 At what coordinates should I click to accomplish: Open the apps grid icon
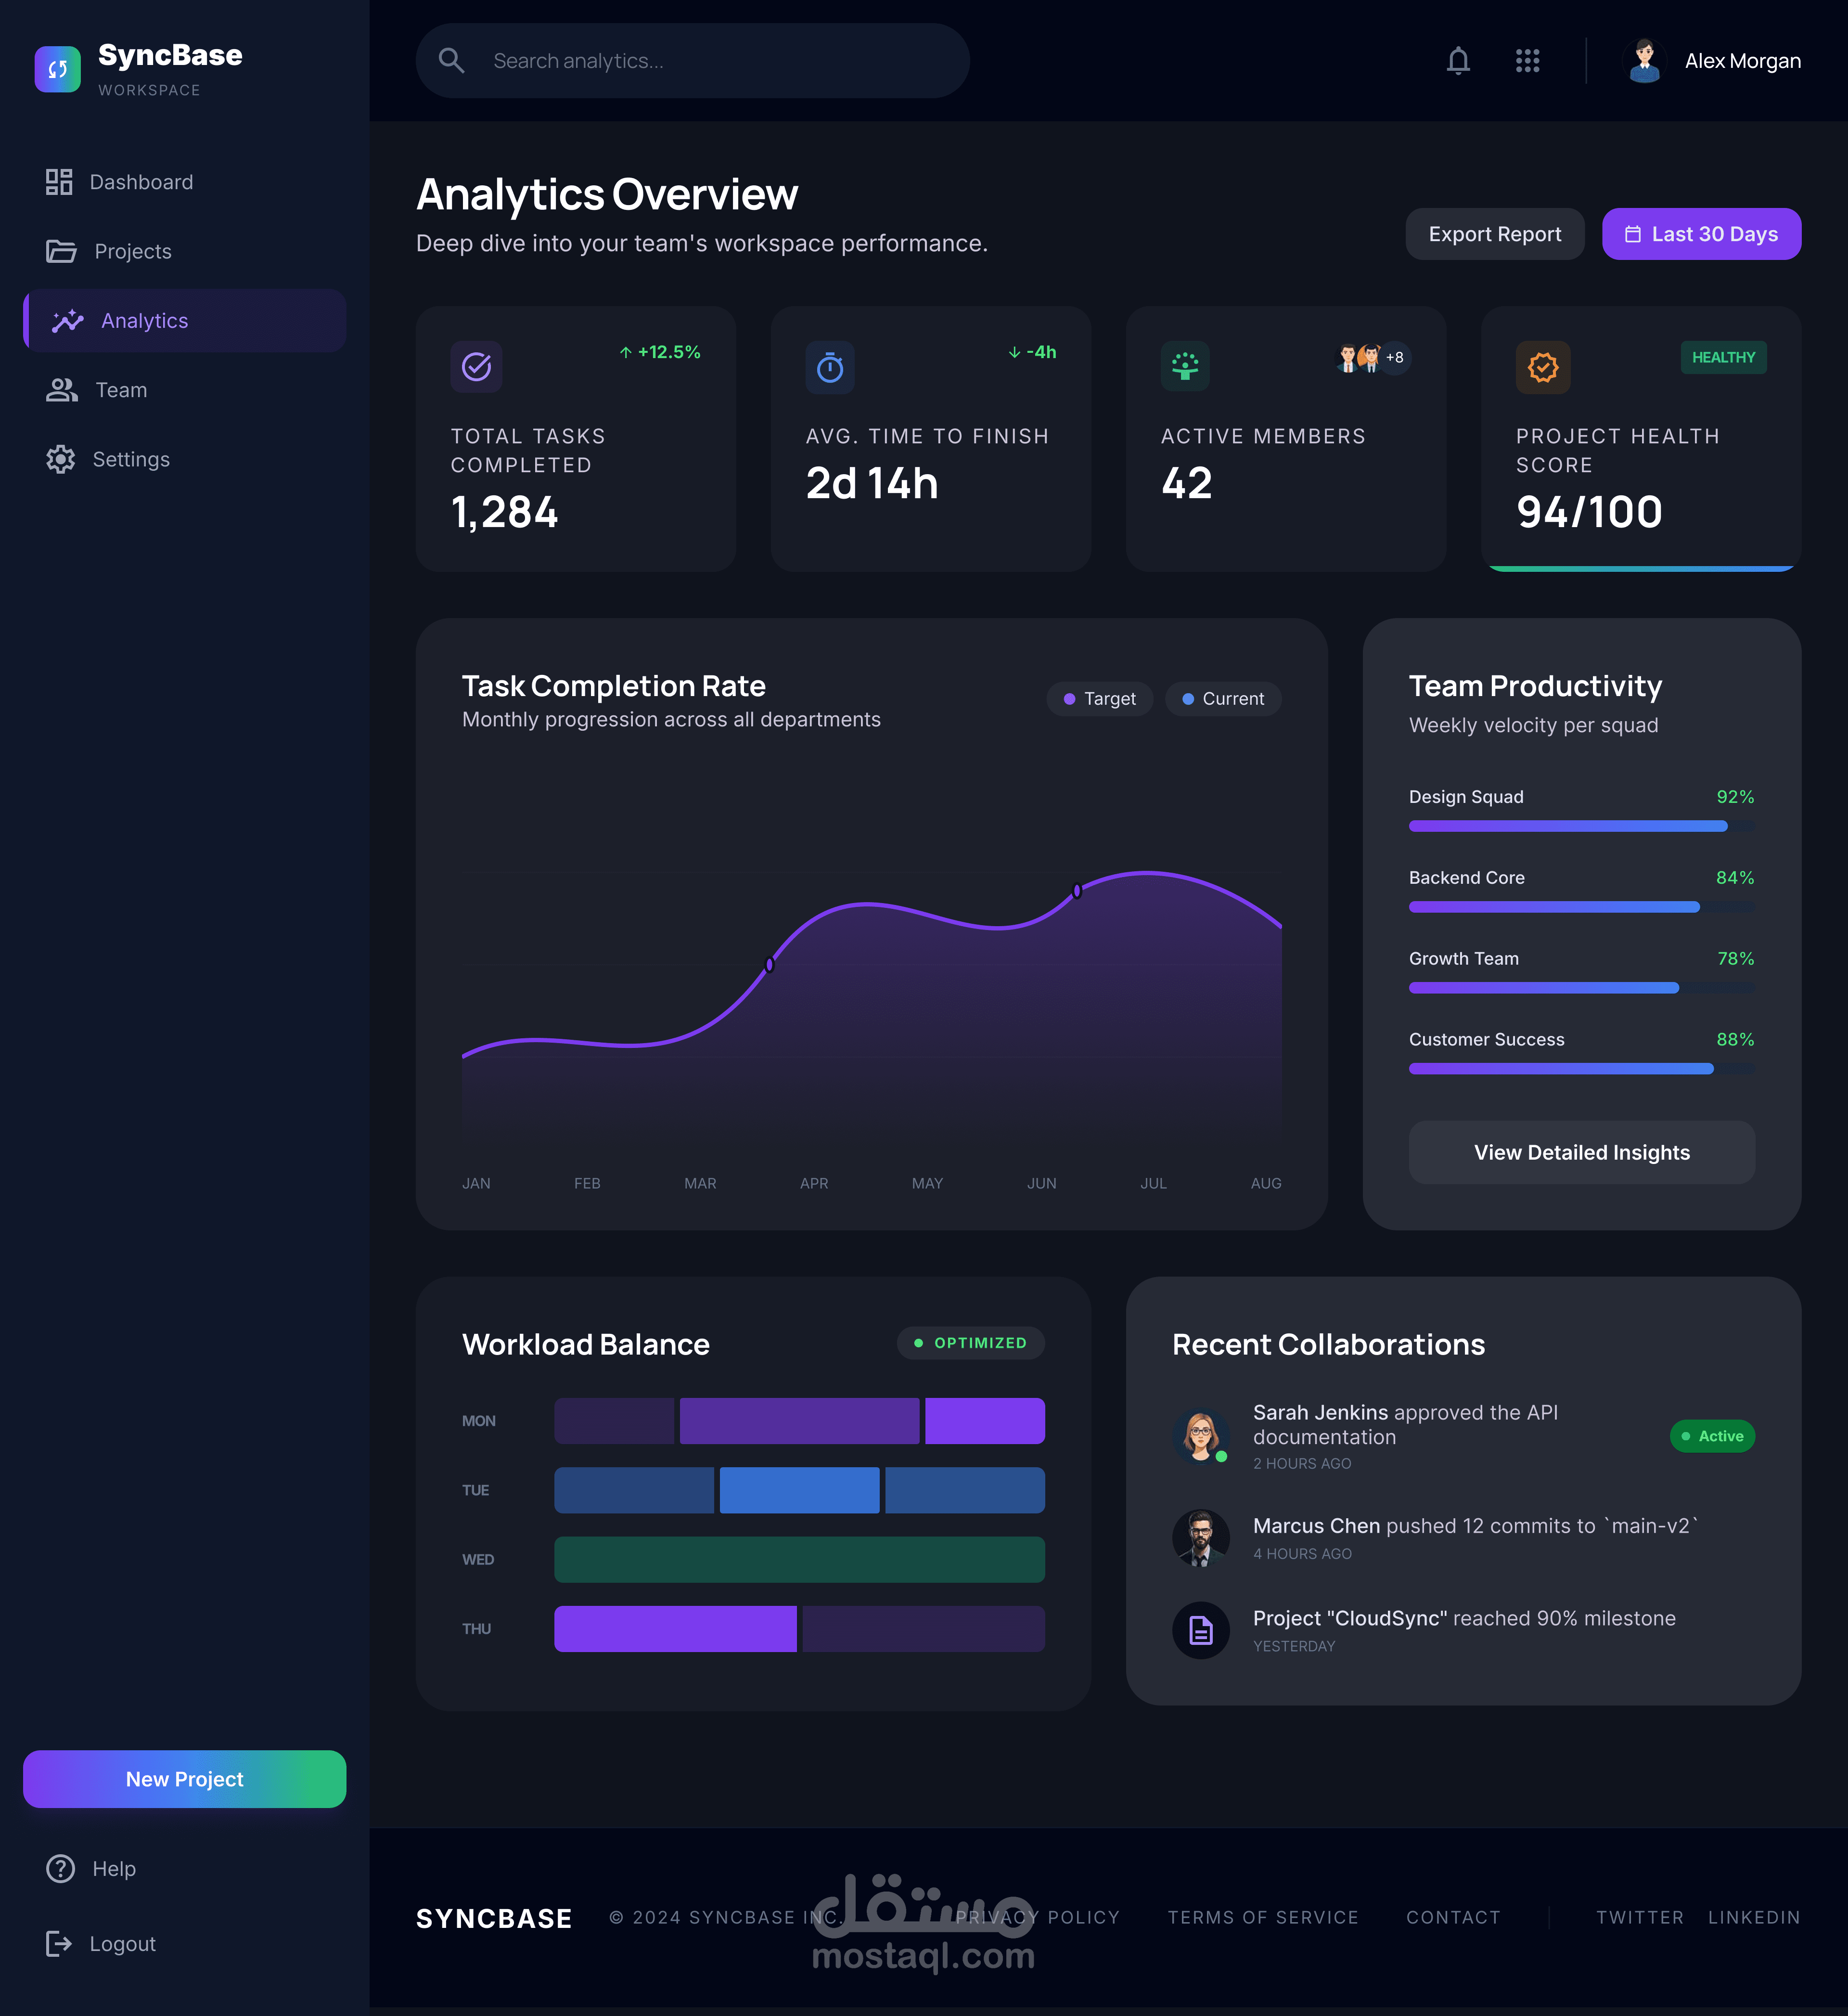(1527, 61)
